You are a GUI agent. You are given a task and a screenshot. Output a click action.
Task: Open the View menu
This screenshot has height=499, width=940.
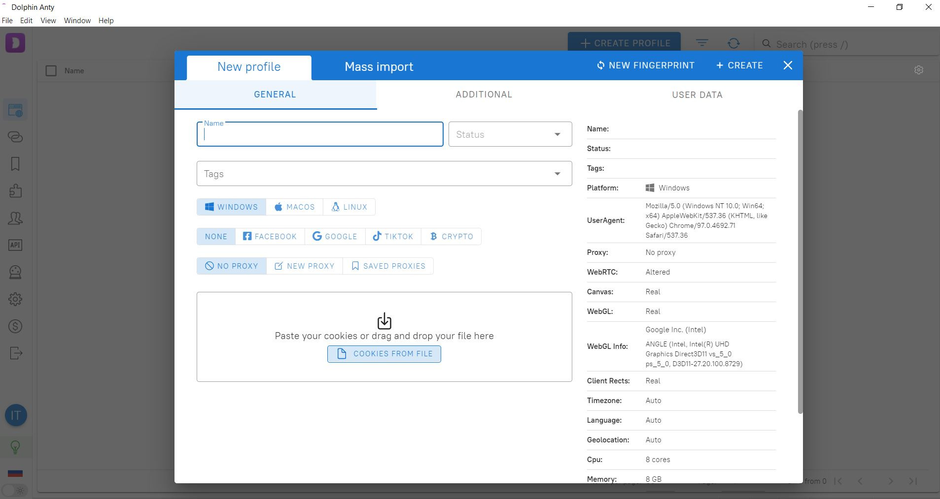click(48, 21)
